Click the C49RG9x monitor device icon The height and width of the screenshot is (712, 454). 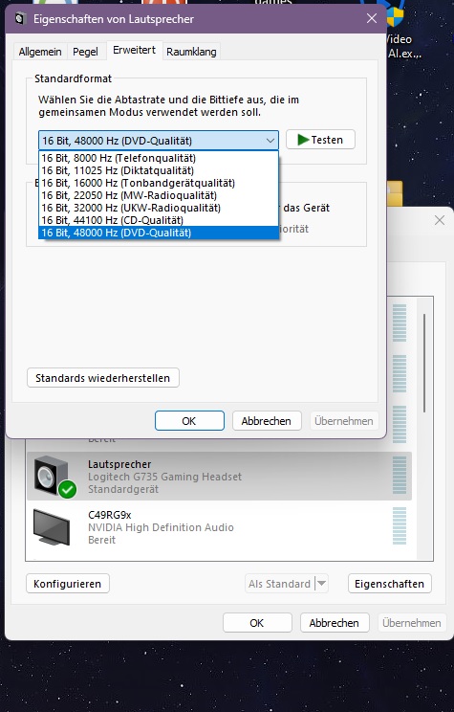pos(52,527)
